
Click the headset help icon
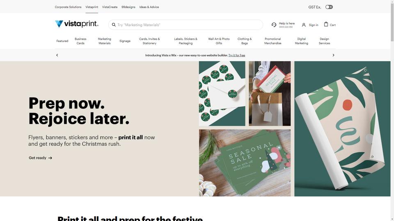click(274, 25)
